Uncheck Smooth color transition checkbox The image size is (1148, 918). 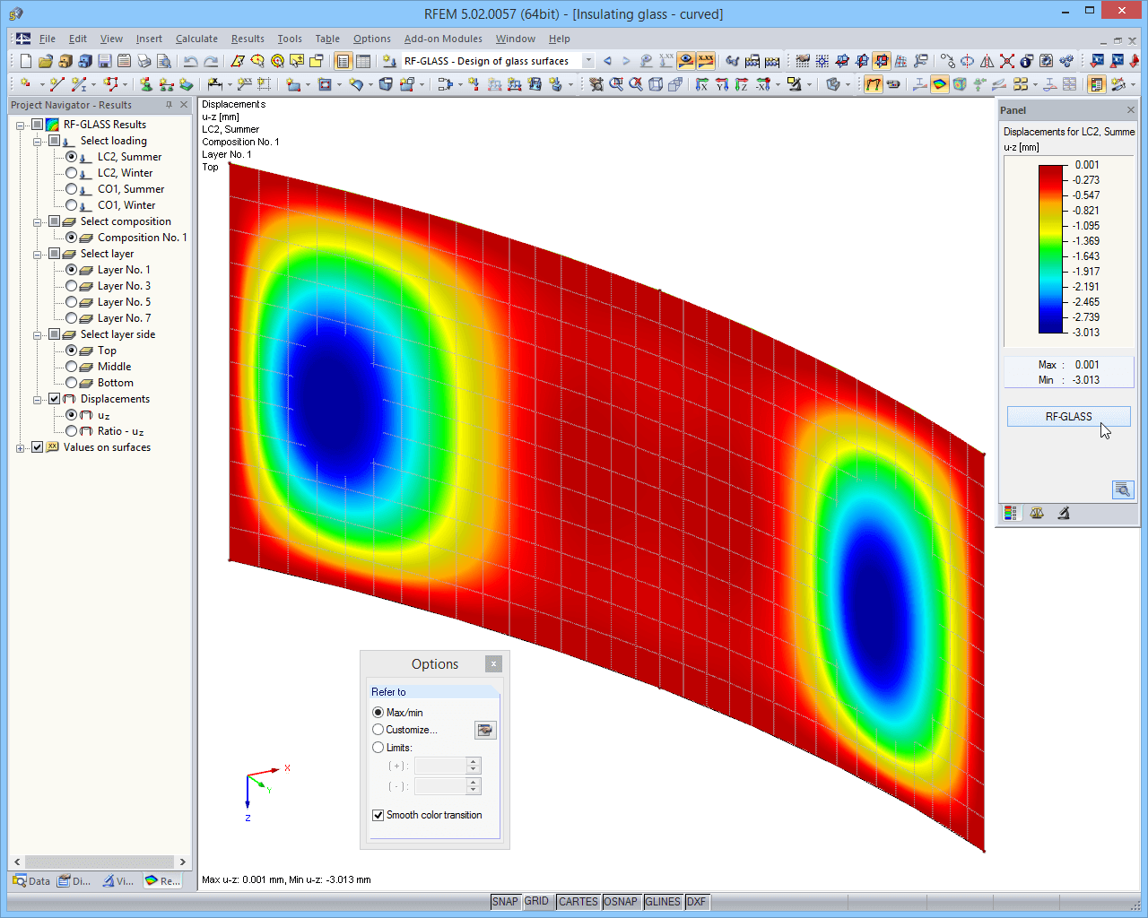point(378,815)
